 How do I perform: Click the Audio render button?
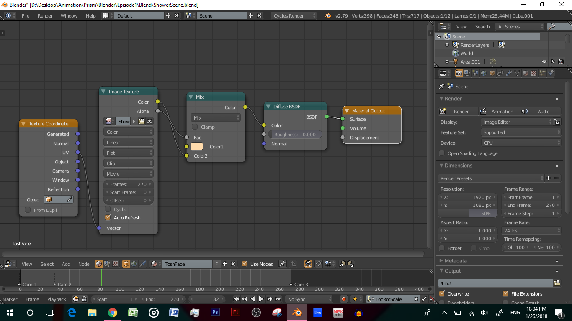540,111
